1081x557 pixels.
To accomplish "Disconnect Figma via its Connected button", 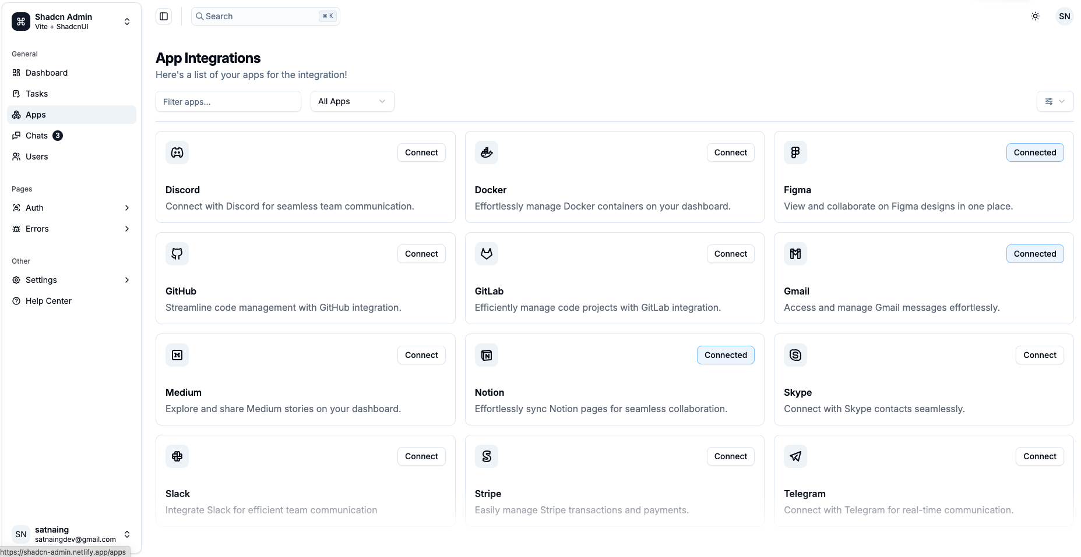I will point(1034,152).
